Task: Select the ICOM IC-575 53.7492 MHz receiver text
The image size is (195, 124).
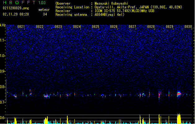Action: pos(124,11)
